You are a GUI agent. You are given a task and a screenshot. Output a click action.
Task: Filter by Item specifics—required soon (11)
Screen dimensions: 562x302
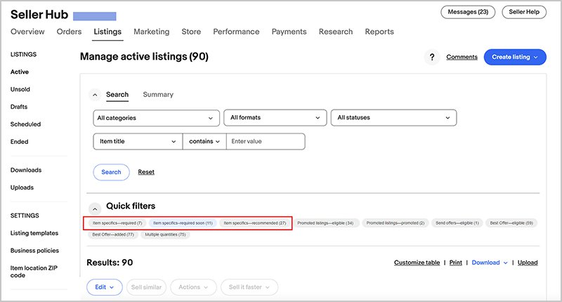pyautogui.click(x=183, y=223)
